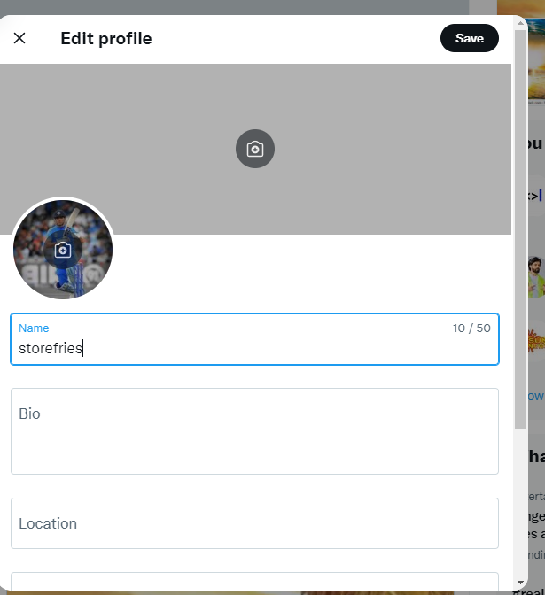Change avatar using the profile camera icon
The height and width of the screenshot is (595, 545).
(63, 250)
